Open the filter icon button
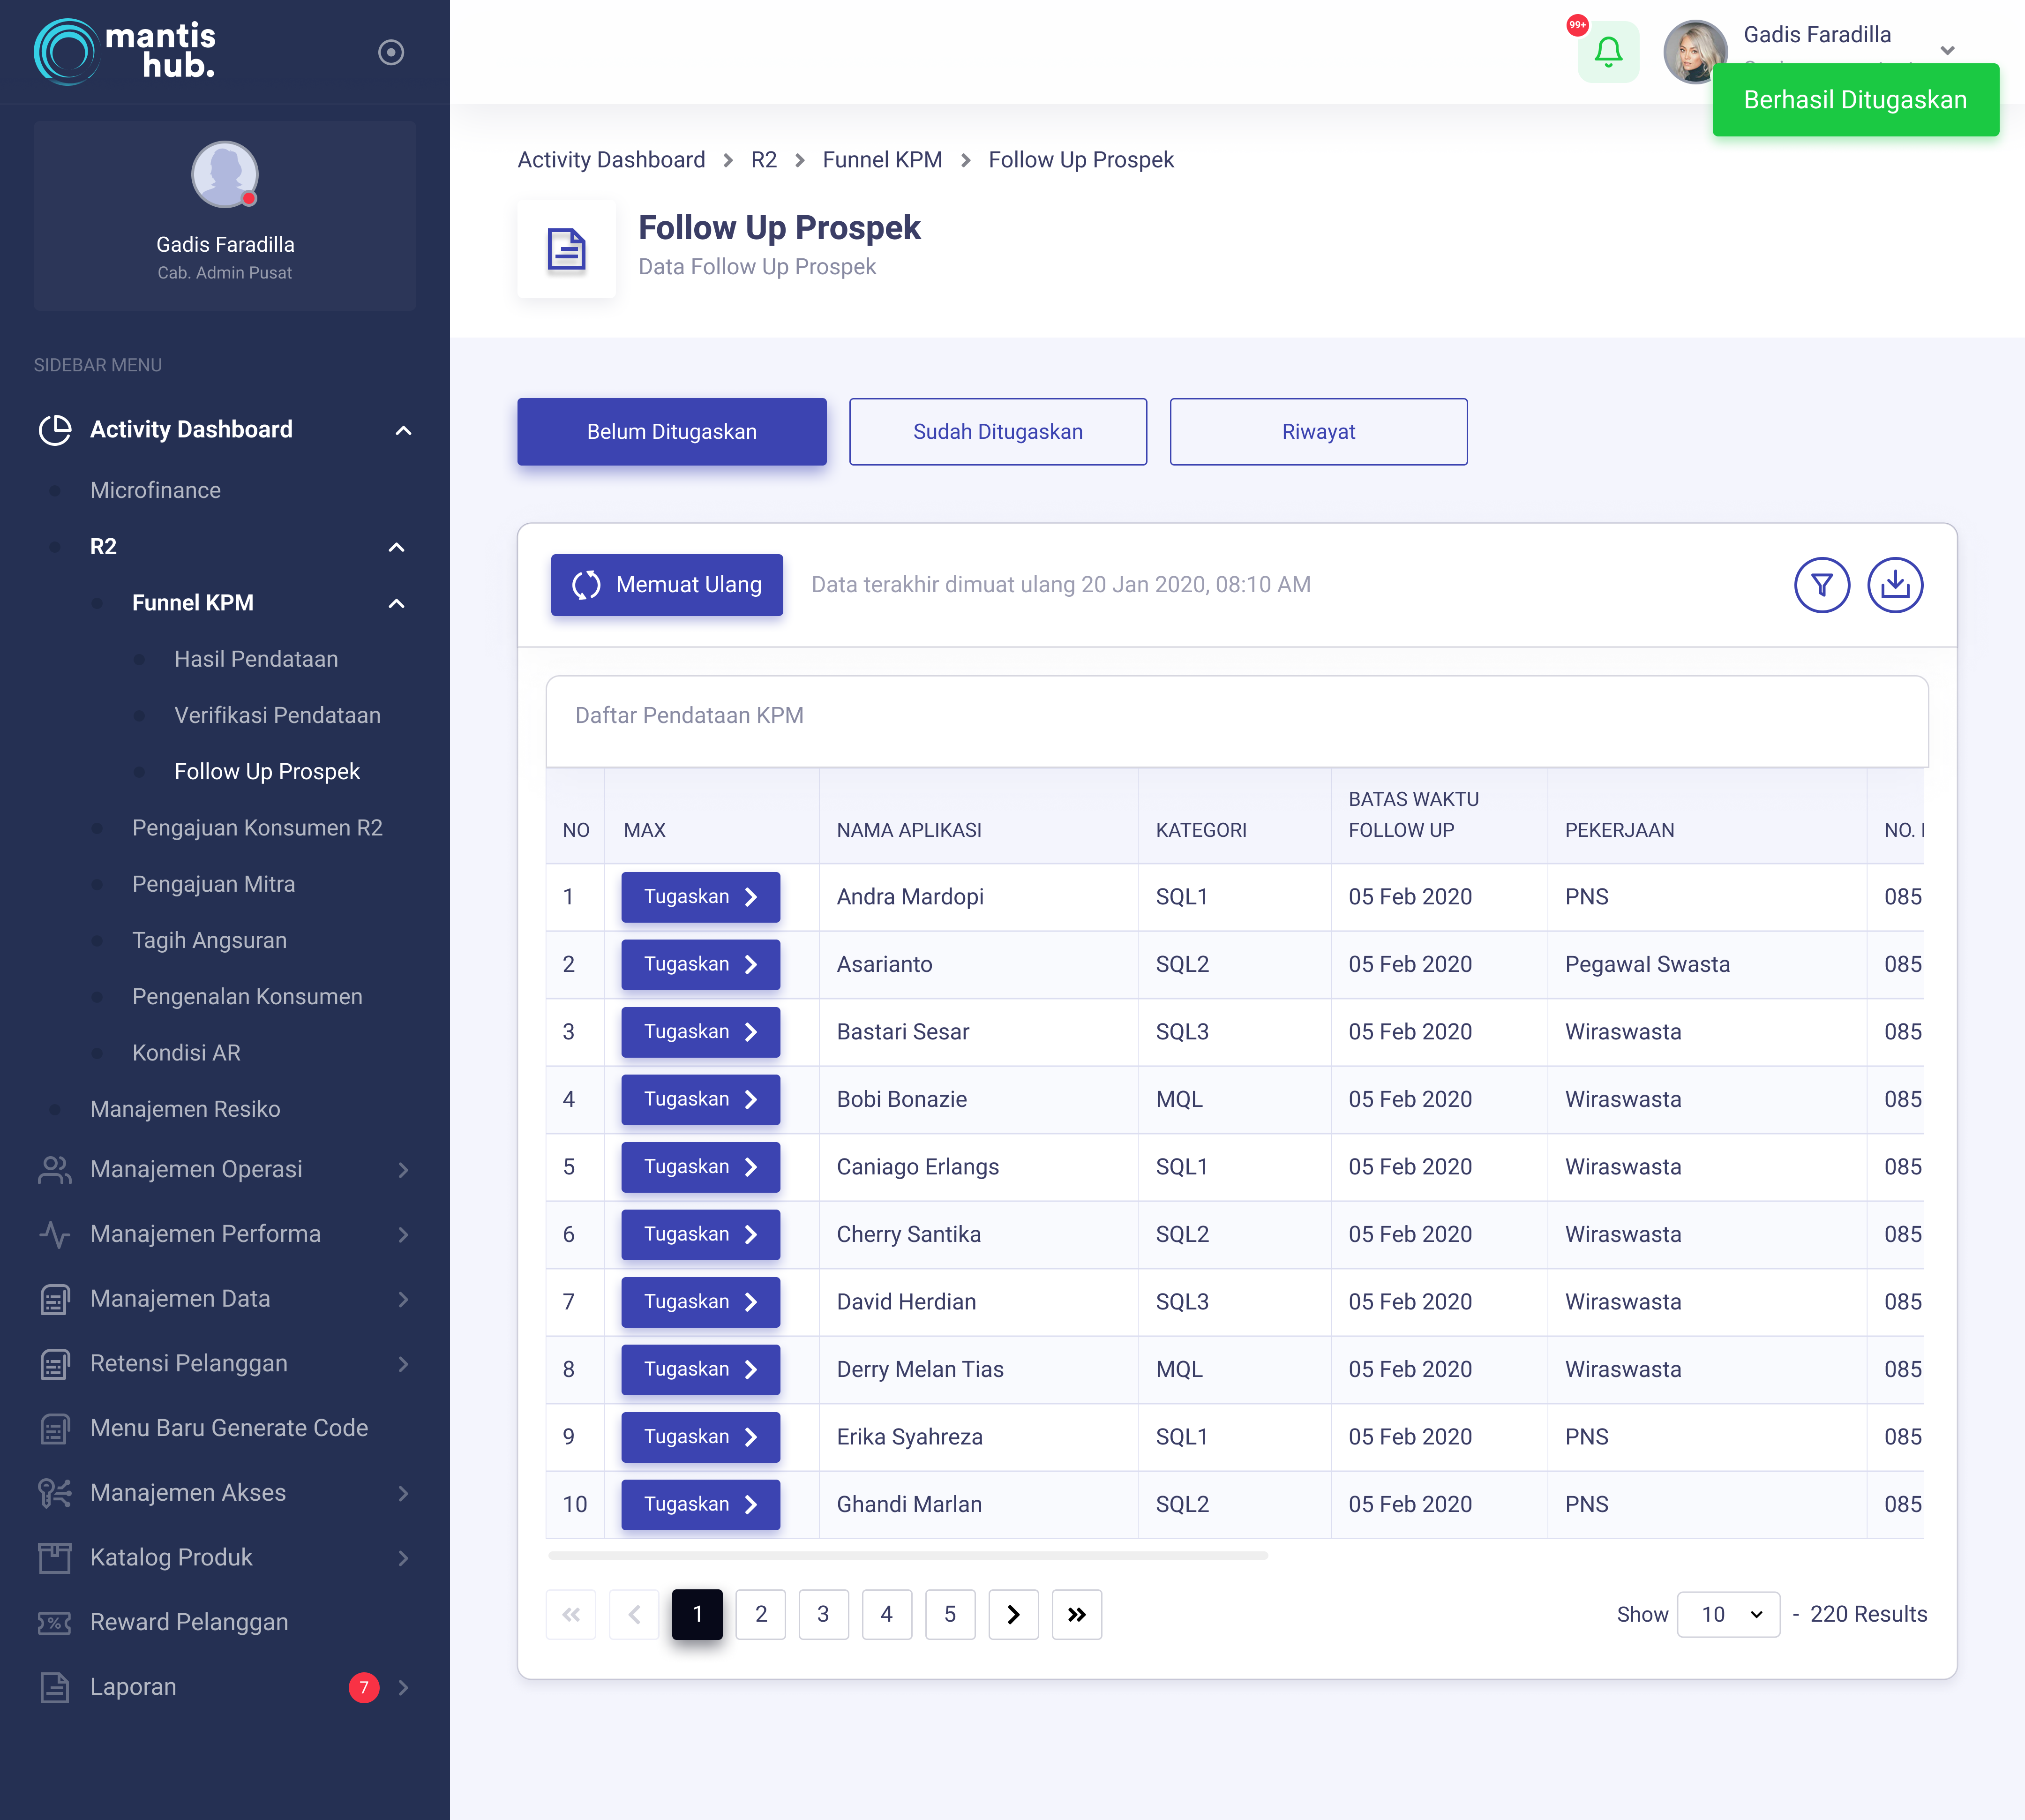The width and height of the screenshot is (2025, 1820). [1821, 585]
